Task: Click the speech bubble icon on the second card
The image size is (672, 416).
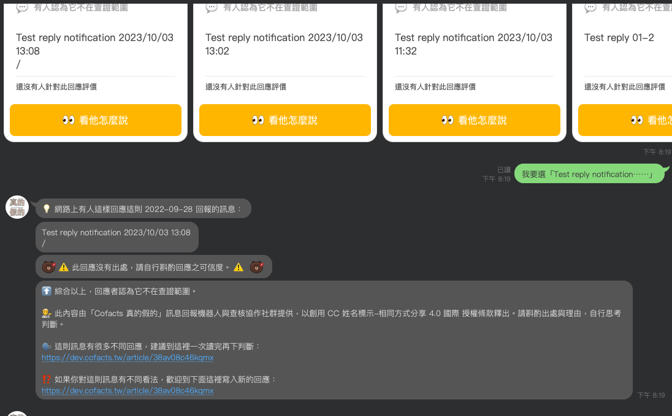Action: coord(212,7)
